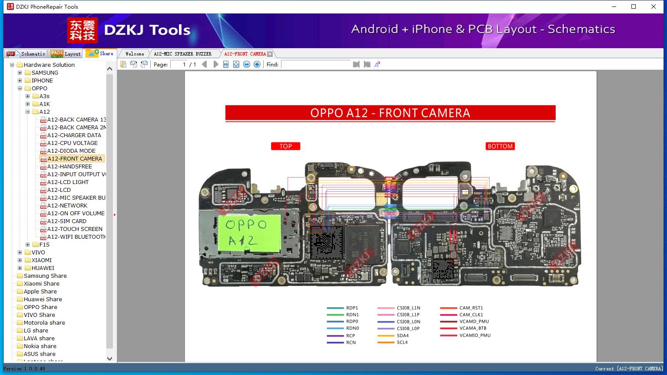Expand the F1S folder node
This screenshot has height=375, width=667.
click(x=28, y=245)
